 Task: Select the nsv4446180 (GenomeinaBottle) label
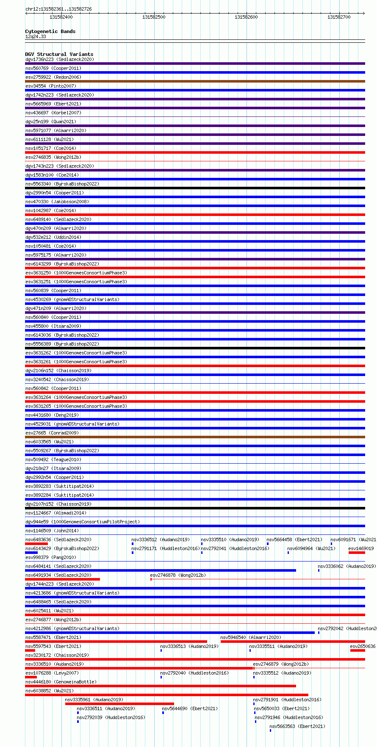coord(61,682)
